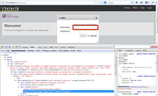
Task: Click the Cancel link in the Login dialog
Action: [94, 36]
